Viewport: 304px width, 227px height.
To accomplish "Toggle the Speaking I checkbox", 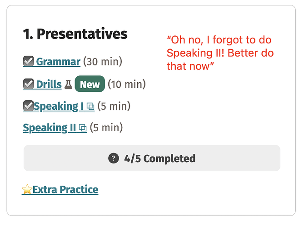I will pos(28,106).
